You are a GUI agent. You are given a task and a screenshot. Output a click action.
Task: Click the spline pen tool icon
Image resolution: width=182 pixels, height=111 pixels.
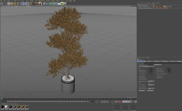coord(47,4)
